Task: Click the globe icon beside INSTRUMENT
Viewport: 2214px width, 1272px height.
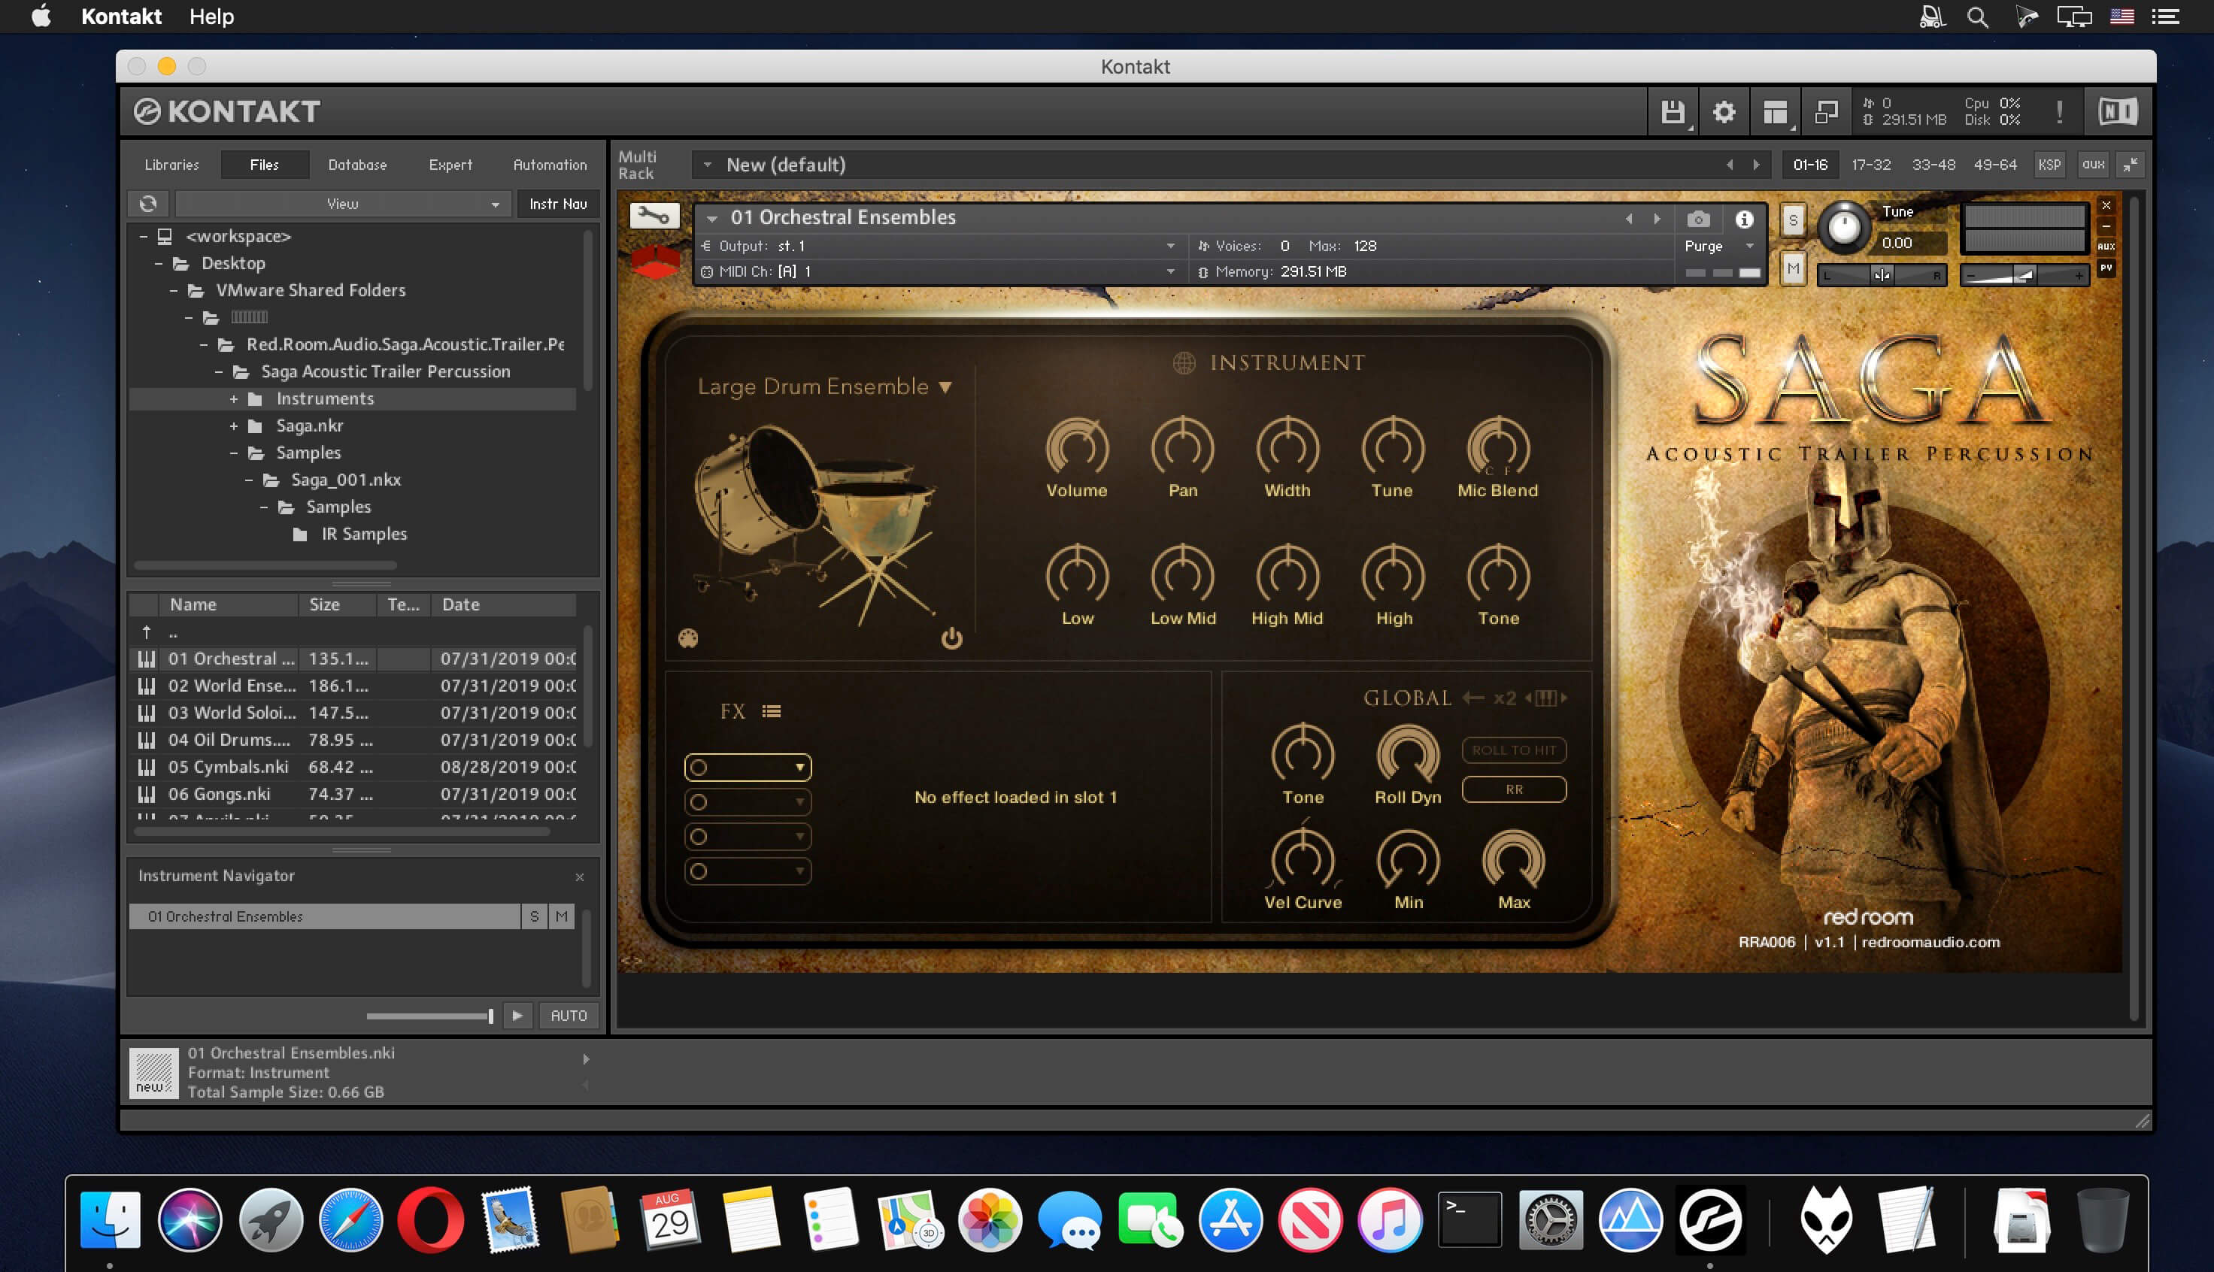Action: click(1184, 362)
